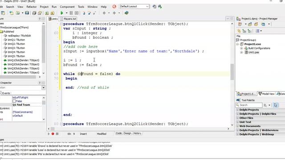
Task: Expand the Other Files palette category
Action: 237,118
